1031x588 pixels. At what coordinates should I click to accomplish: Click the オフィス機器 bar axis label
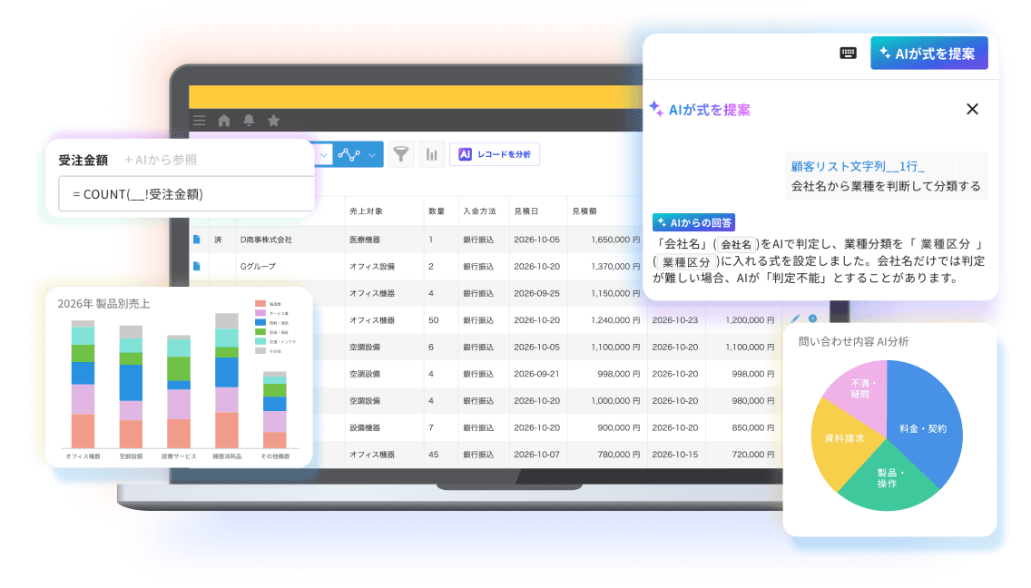point(83,456)
